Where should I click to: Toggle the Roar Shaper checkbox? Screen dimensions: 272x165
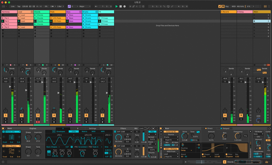[x=202, y=154]
